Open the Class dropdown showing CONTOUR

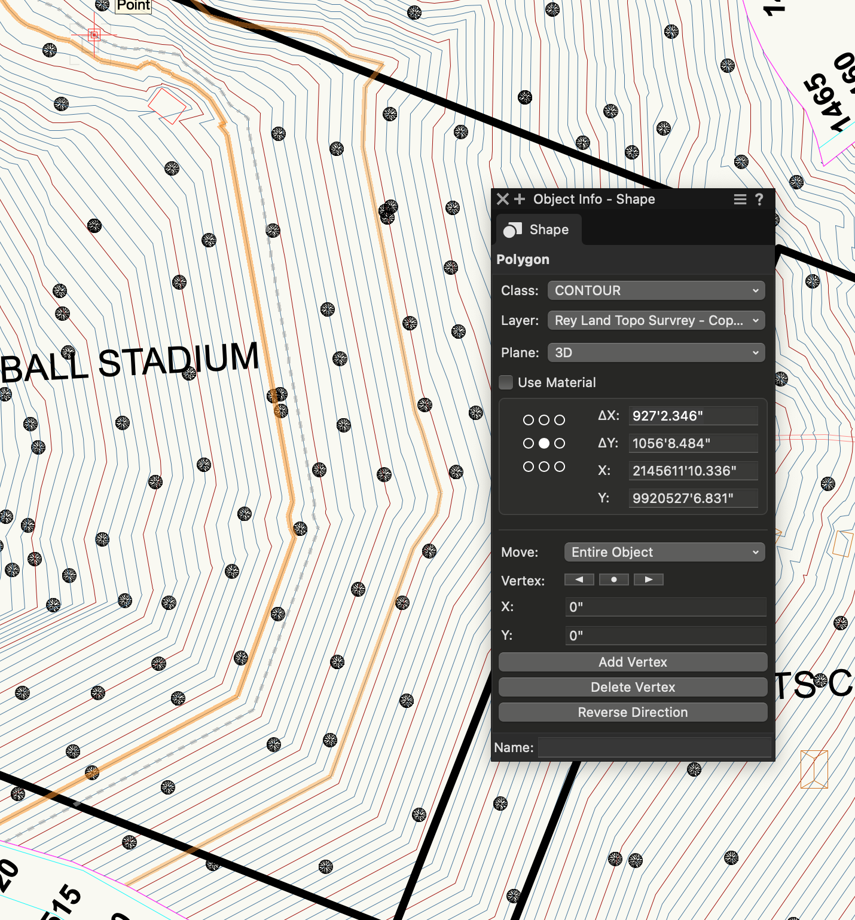[x=656, y=290]
